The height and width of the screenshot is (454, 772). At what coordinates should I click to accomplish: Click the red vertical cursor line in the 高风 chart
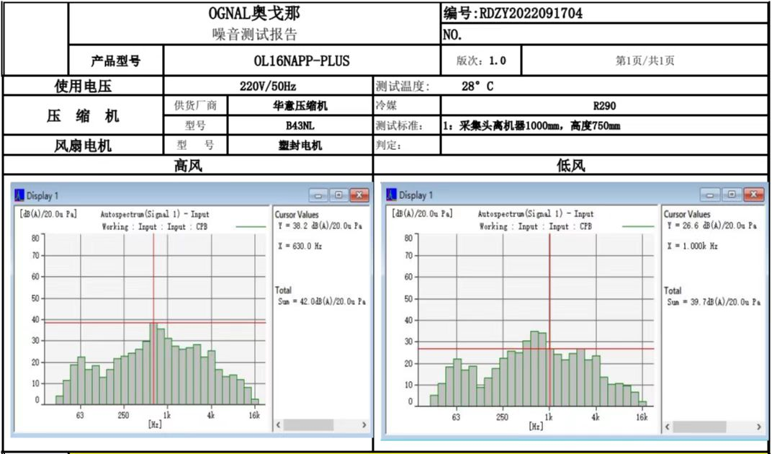153,319
